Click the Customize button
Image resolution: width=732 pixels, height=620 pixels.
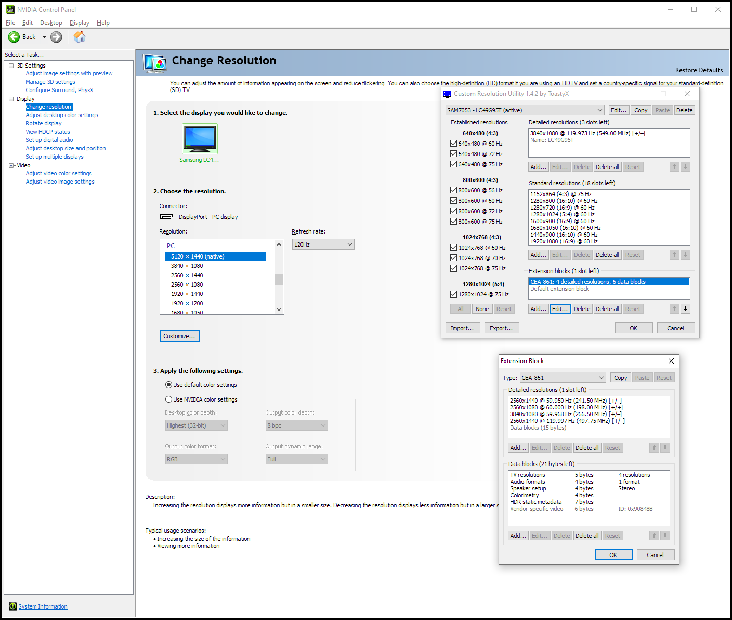(179, 336)
